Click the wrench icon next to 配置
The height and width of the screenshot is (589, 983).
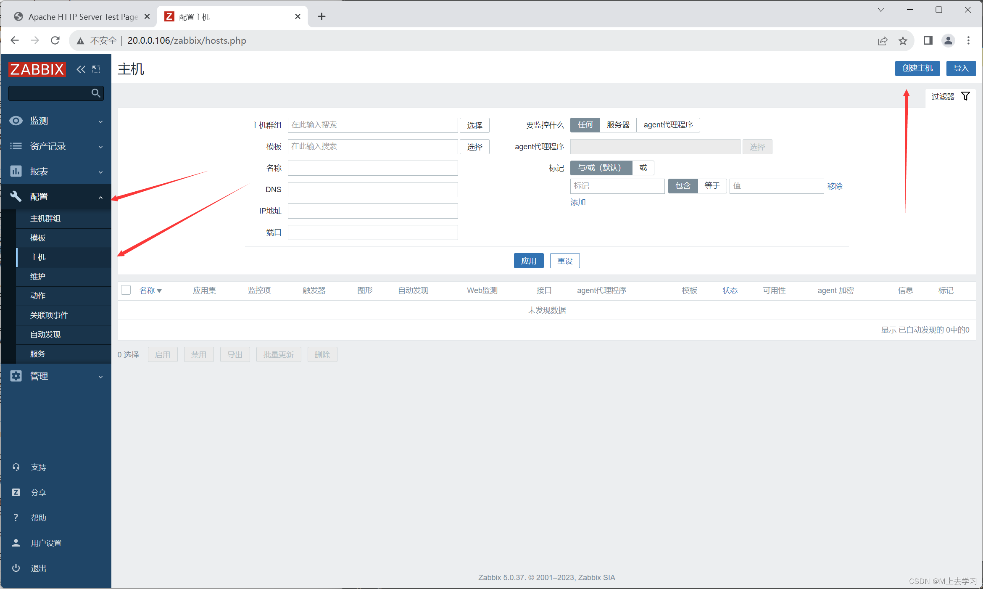(16, 196)
